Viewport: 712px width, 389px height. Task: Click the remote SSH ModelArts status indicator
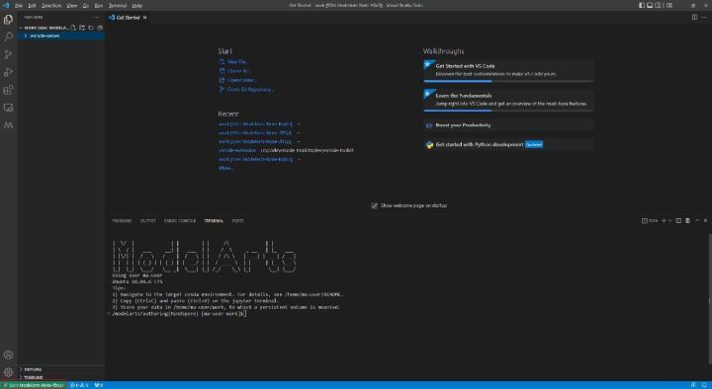34,385
